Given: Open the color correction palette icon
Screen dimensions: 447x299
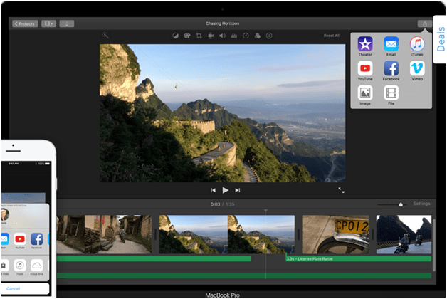Looking at the screenshot, I should click(x=187, y=36).
